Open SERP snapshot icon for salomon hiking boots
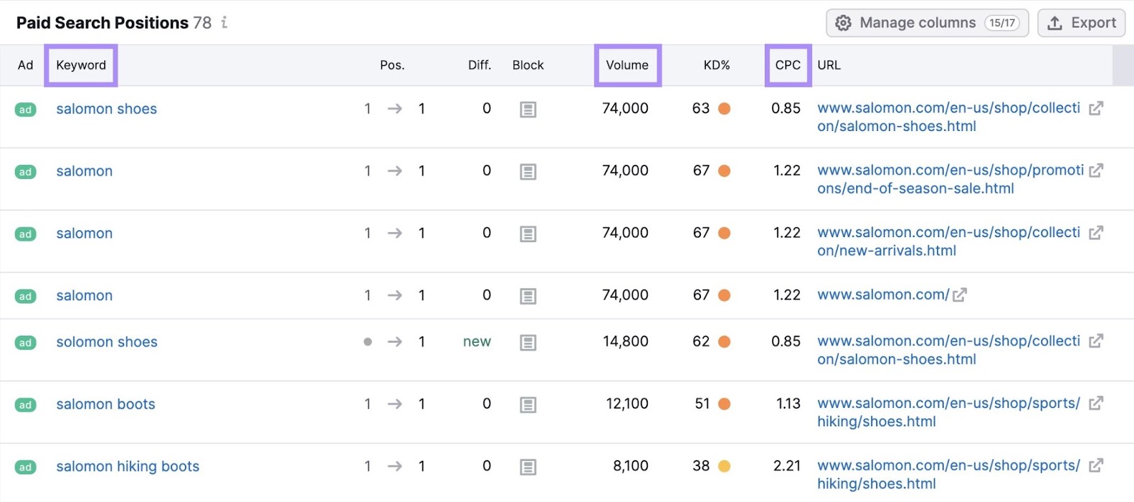Viewport: 1134px width, 502px height. 528,466
